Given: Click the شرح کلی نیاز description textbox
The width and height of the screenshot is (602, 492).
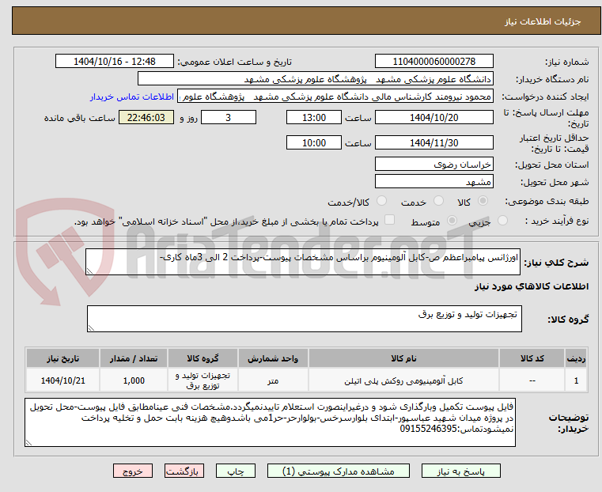Looking at the screenshot, I should coord(302,262).
